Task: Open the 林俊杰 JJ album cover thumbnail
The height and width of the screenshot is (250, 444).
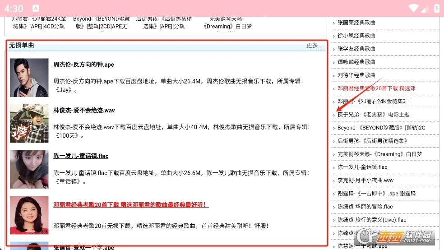Action: 29,124
